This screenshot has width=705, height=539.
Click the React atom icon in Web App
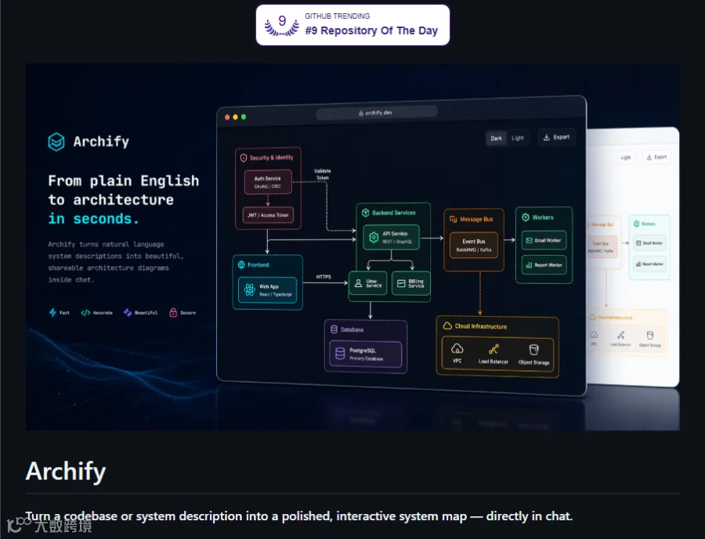(x=249, y=289)
